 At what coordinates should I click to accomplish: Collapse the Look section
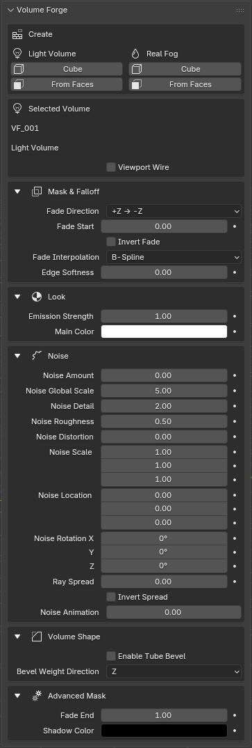click(17, 297)
